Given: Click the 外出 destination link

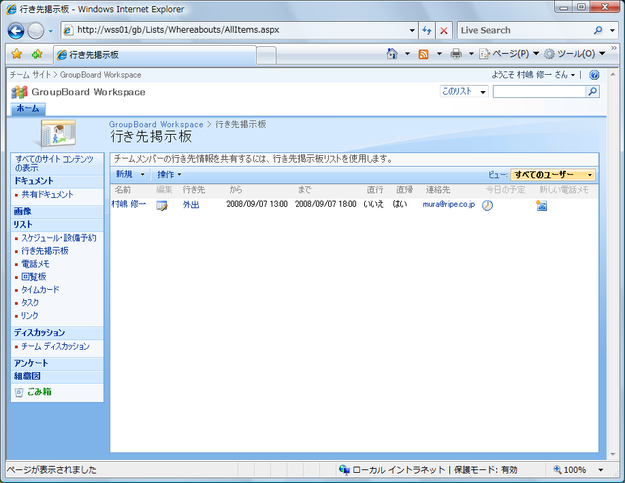Looking at the screenshot, I should [191, 205].
